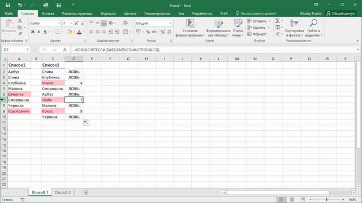Toggle middle vertical alignment
Viewport: 362px width, 203px height.
pos(98,23)
